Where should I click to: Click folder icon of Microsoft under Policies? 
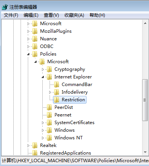tap(42, 62)
